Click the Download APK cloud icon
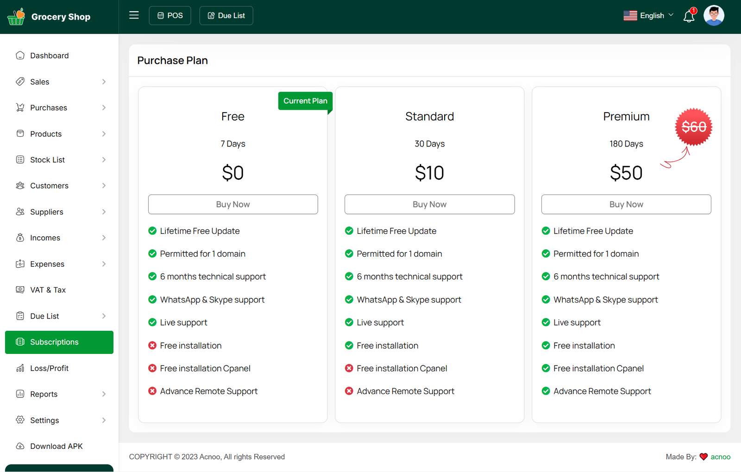741x472 pixels. pyautogui.click(x=20, y=446)
